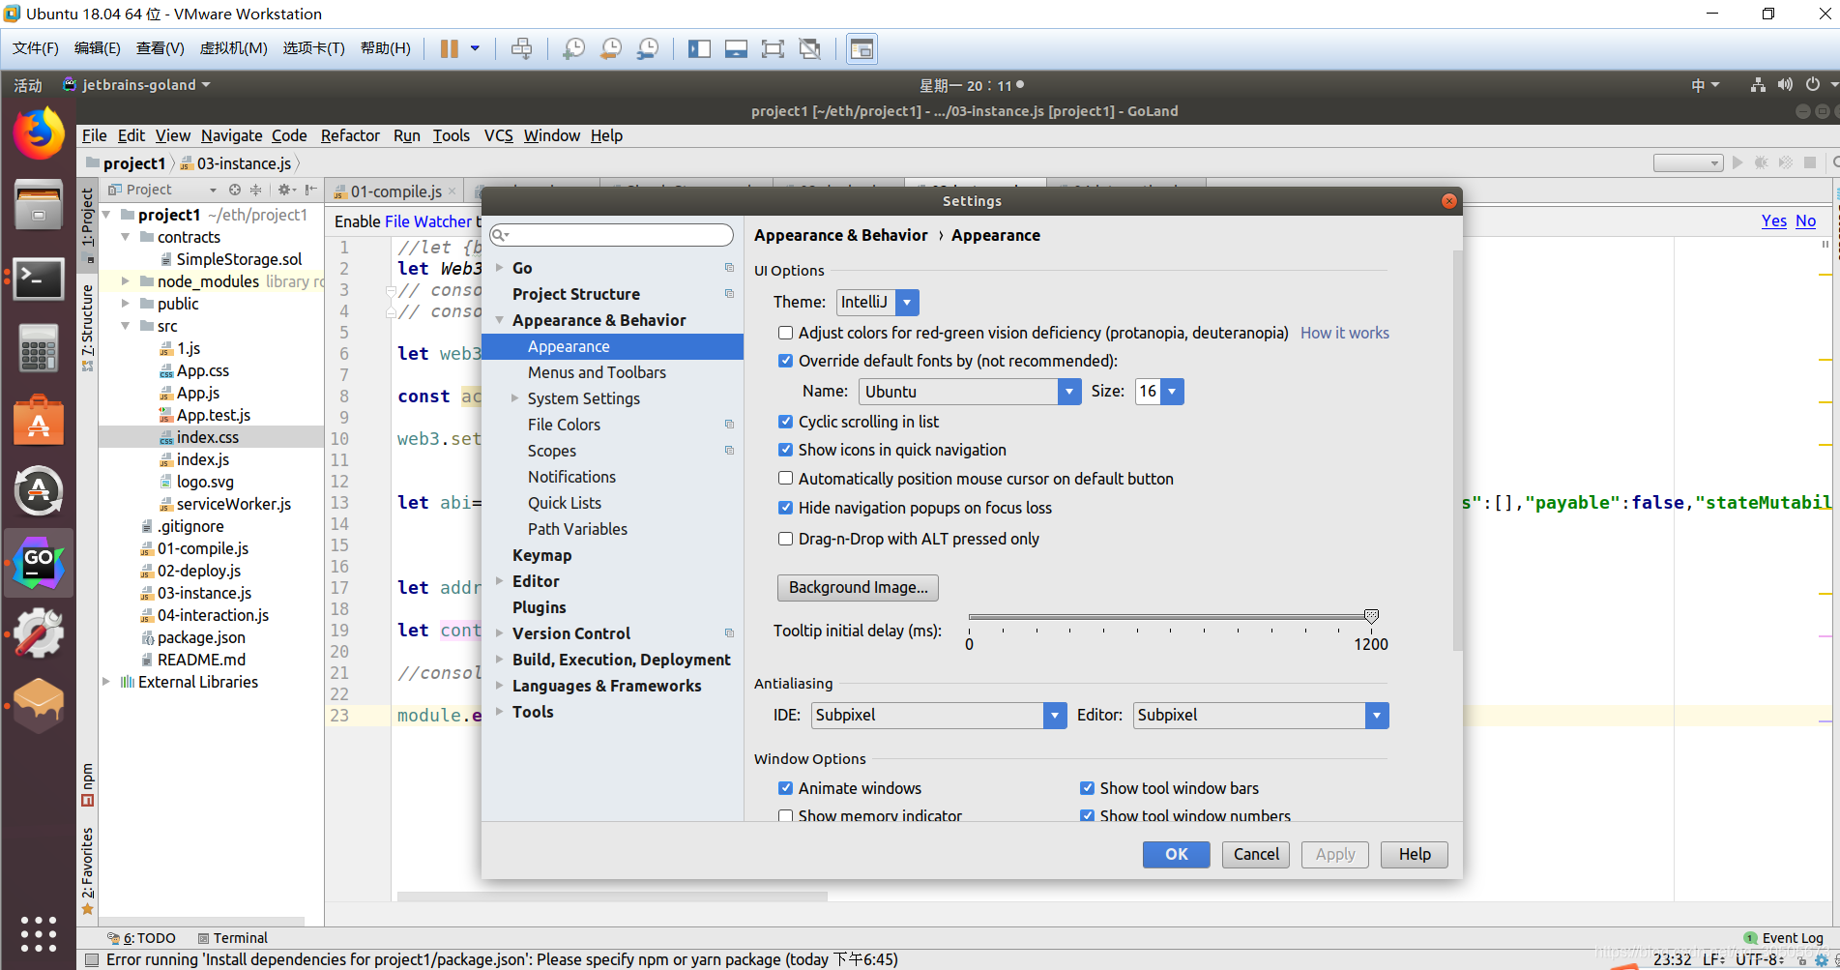Click tooltip initial delay slider handle
Screen dimensions: 1840x970
tap(1371, 616)
